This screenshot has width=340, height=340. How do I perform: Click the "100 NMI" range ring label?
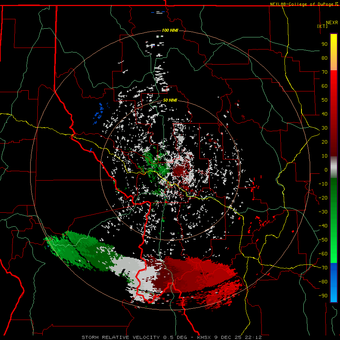pyautogui.click(x=170, y=30)
